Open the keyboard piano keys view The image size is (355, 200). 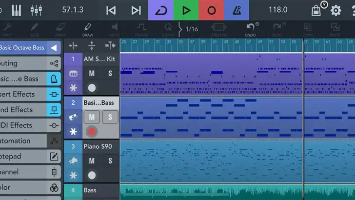16,10
